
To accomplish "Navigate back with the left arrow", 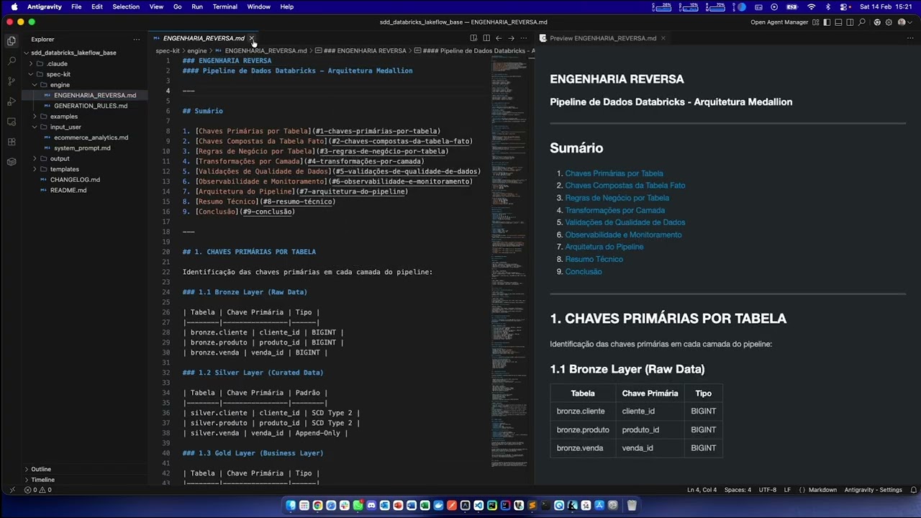I will click(x=499, y=38).
